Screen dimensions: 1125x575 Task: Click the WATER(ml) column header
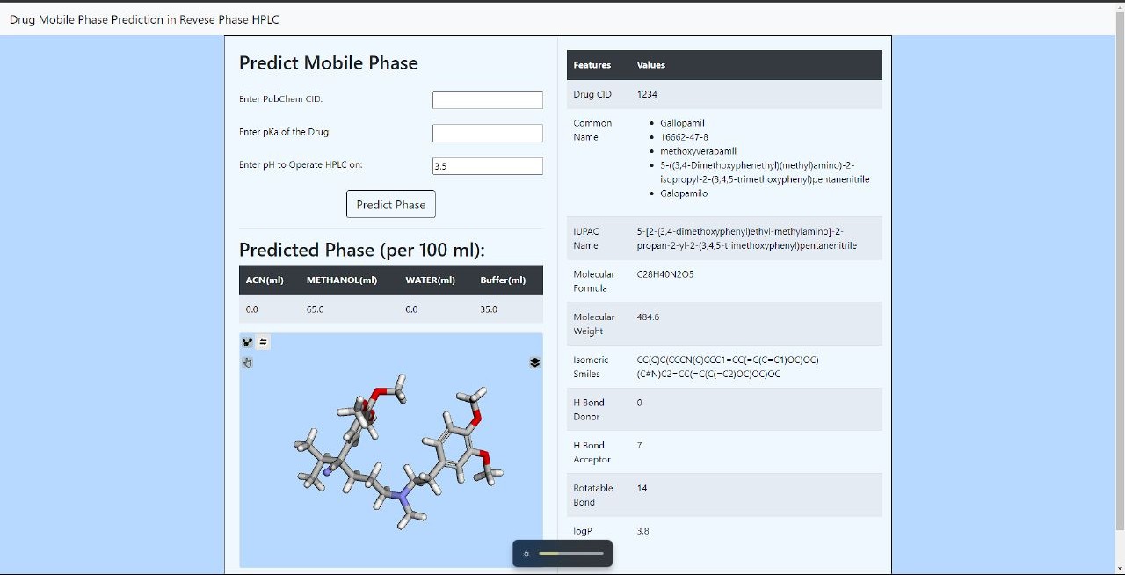pyautogui.click(x=430, y=280)
